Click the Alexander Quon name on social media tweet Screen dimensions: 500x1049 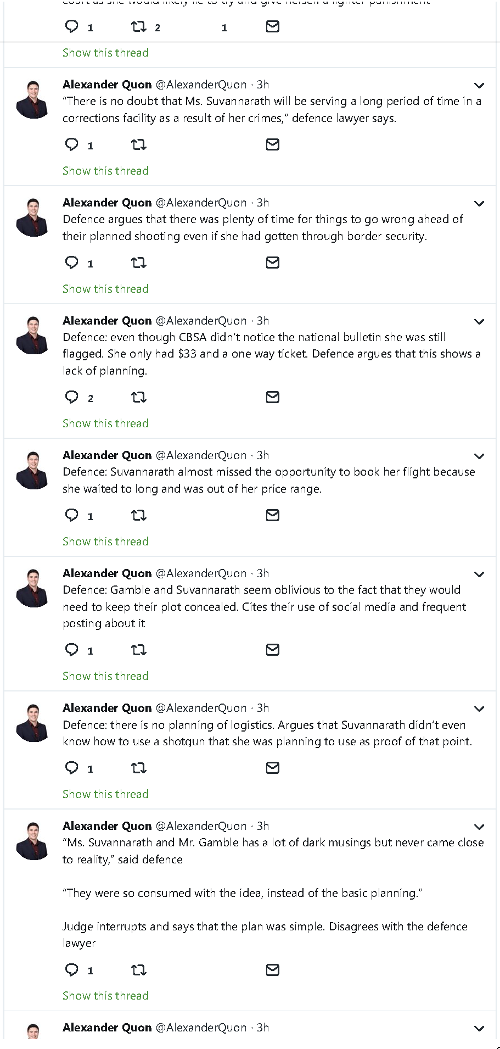pyautogui.click(x=107, y=573)
